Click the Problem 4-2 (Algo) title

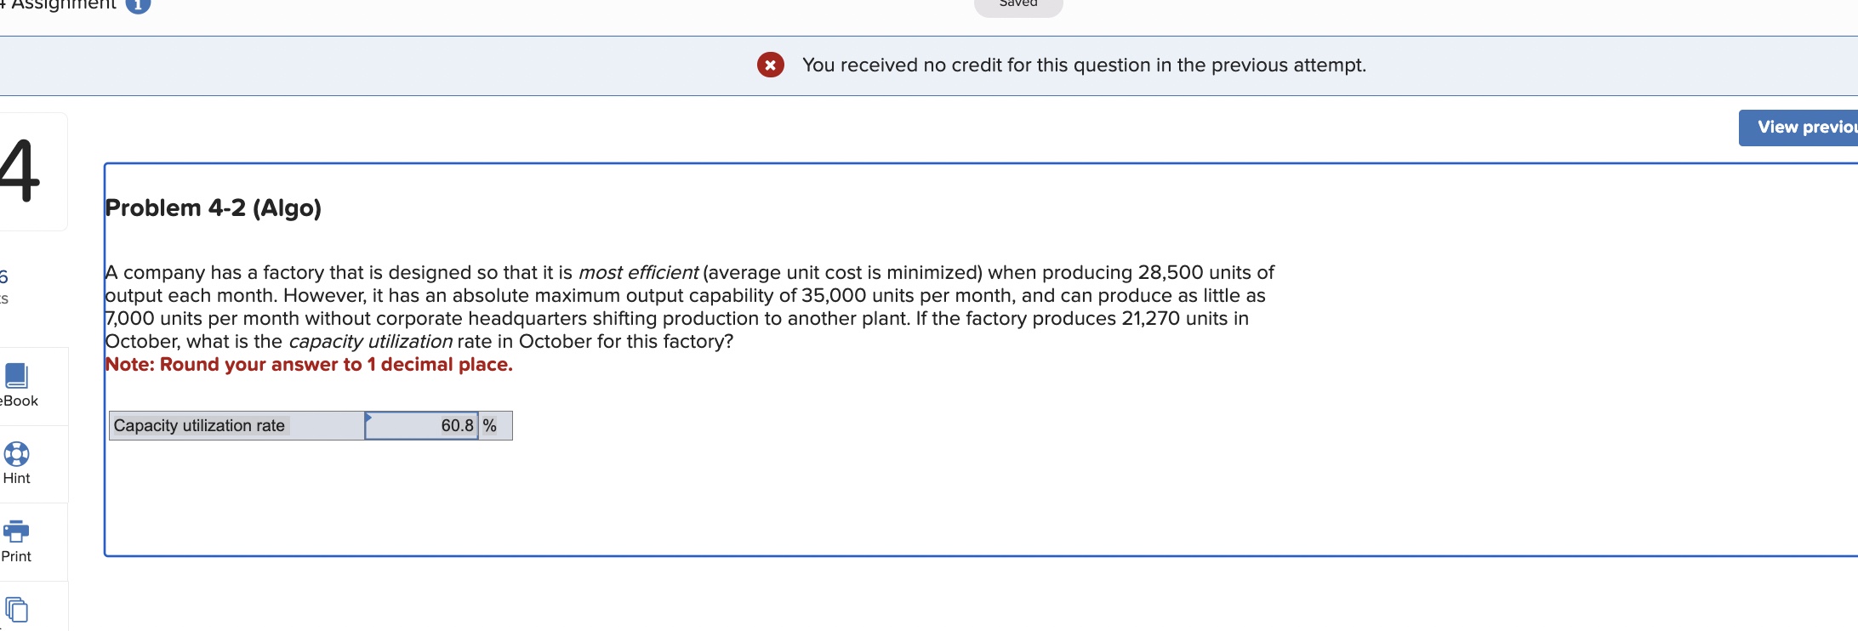[x=212, y=207]
